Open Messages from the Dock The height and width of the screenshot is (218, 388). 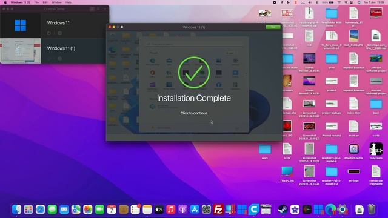pyautogui.click(x=52, y=210)
